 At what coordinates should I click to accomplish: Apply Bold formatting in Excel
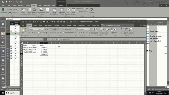coord(30,32)
